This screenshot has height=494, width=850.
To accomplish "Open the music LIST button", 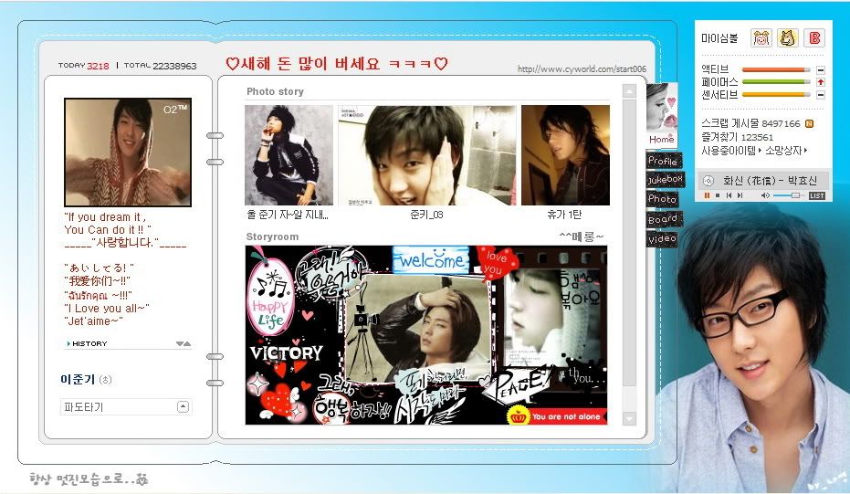I will 817,195.
